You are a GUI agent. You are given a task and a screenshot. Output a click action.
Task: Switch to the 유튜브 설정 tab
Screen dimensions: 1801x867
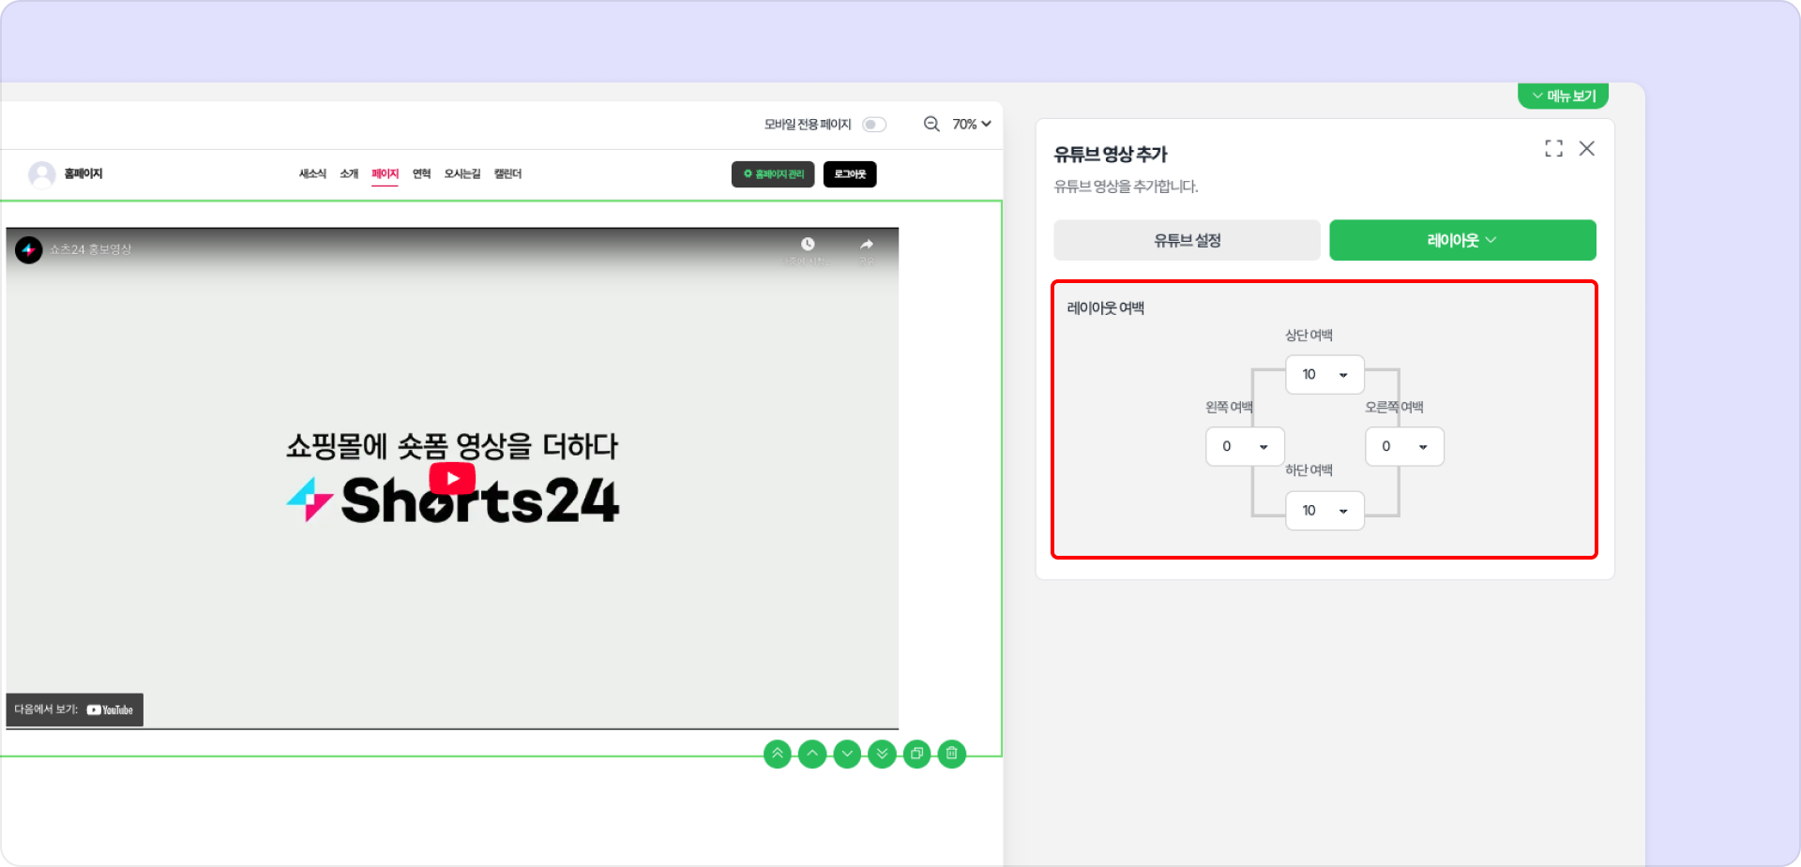(x=1187, y=240)
